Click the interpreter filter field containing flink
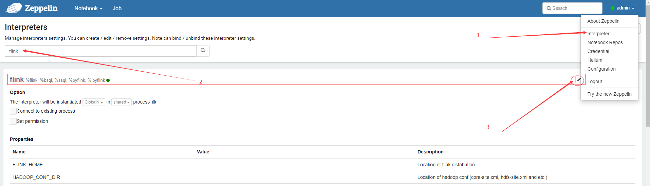Viewport: 650px width, 186px height. (x=100, y=51)
